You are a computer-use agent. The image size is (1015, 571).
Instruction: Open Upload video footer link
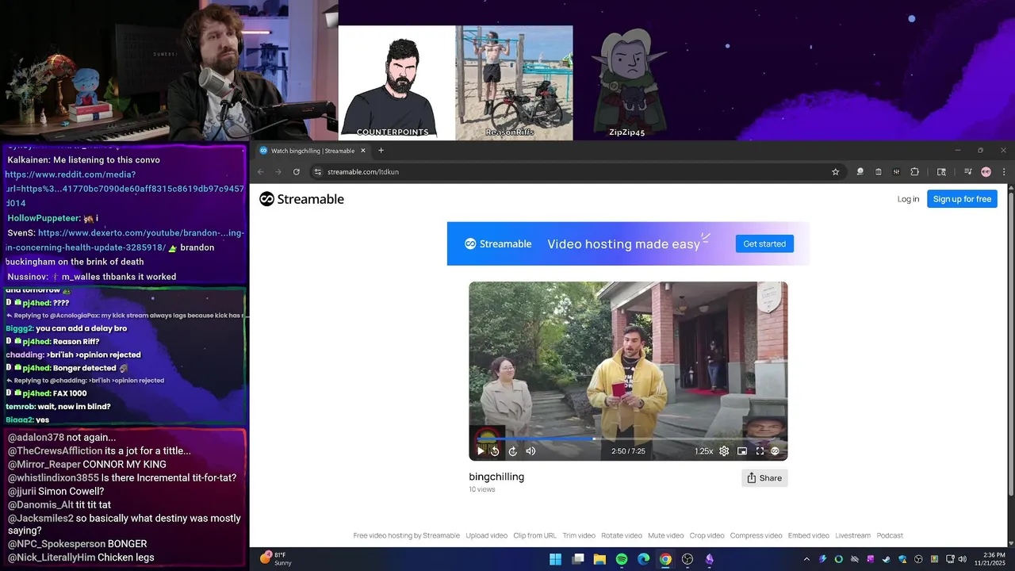(x=487, y=535)
